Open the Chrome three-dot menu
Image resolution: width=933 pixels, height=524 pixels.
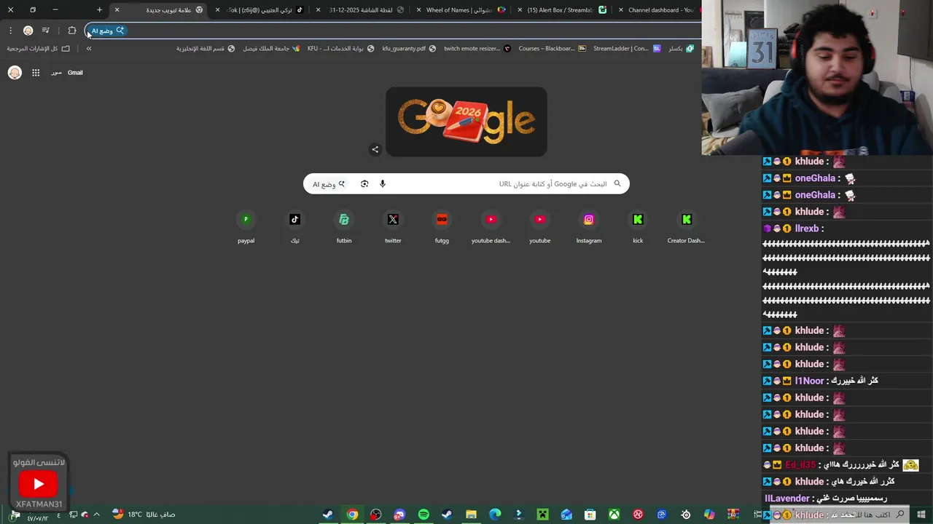(10, 31)
